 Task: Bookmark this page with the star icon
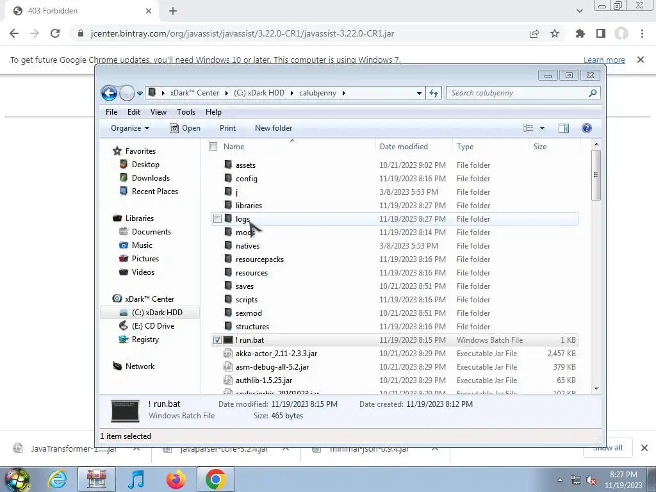(x=555, y=33)
